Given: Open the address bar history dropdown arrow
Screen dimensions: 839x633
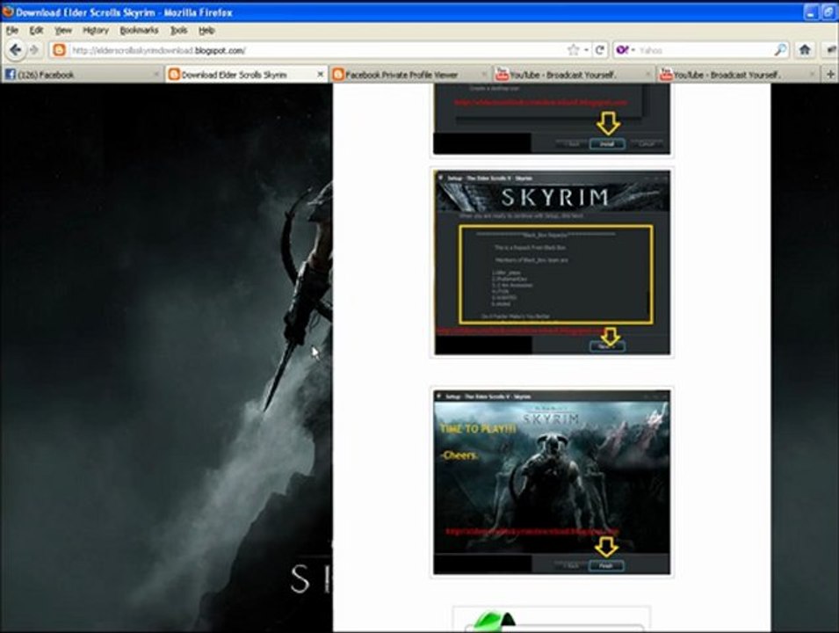Looking at the screenshot, I should point(587,50).
